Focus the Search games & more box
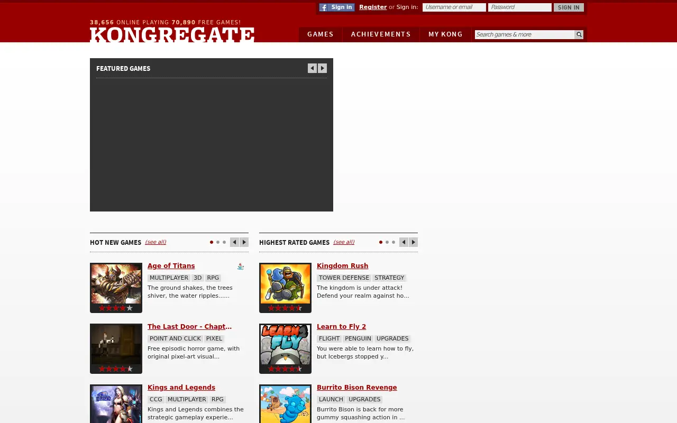Screen dimensions: 677x423 point(525,34)
